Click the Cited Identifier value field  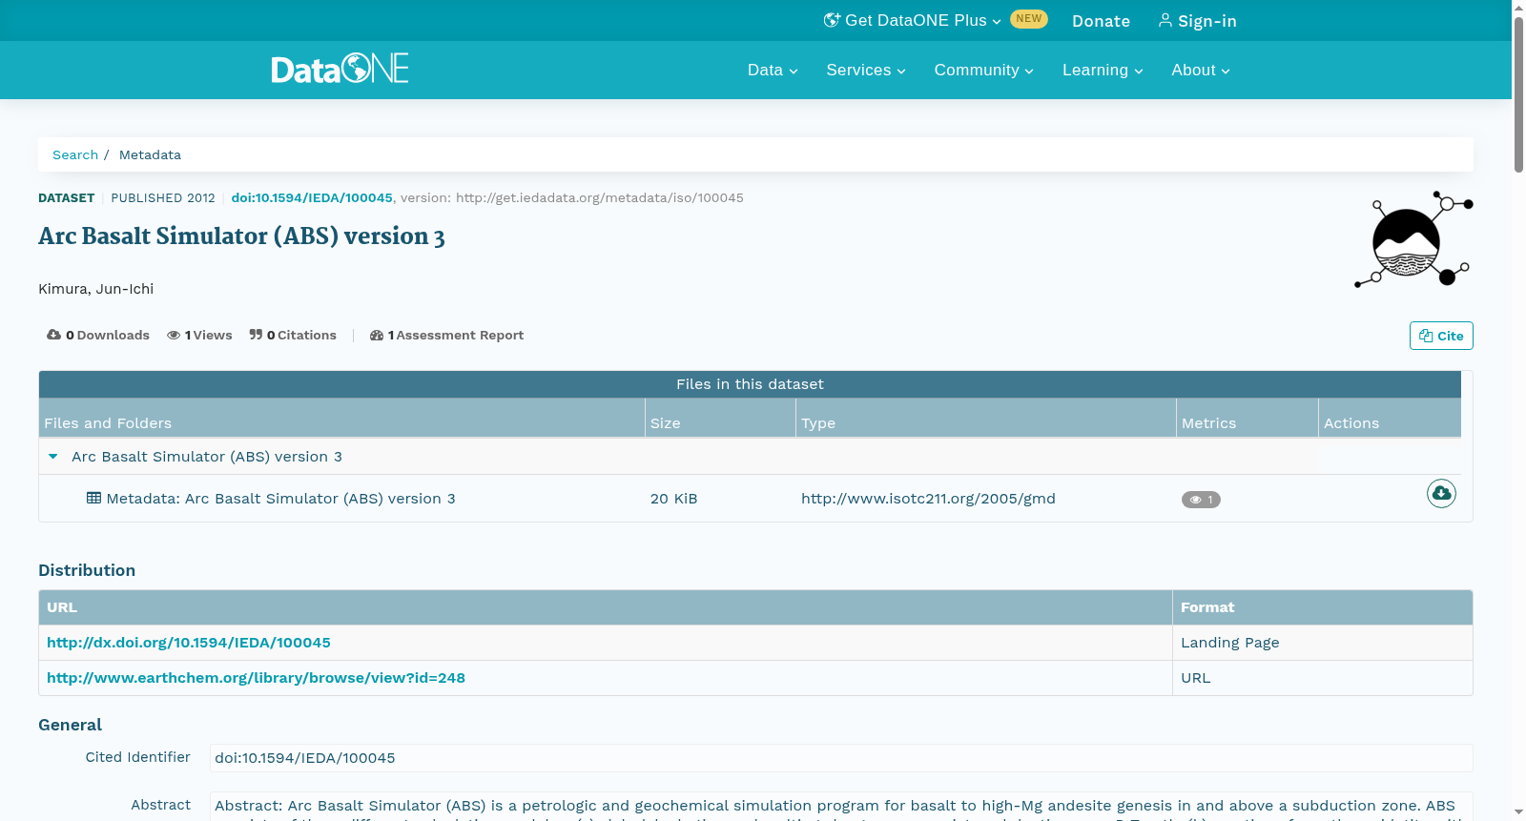[x=841, y=758]
